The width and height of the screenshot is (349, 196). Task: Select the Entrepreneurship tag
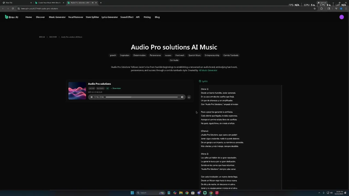click(212, 55)
